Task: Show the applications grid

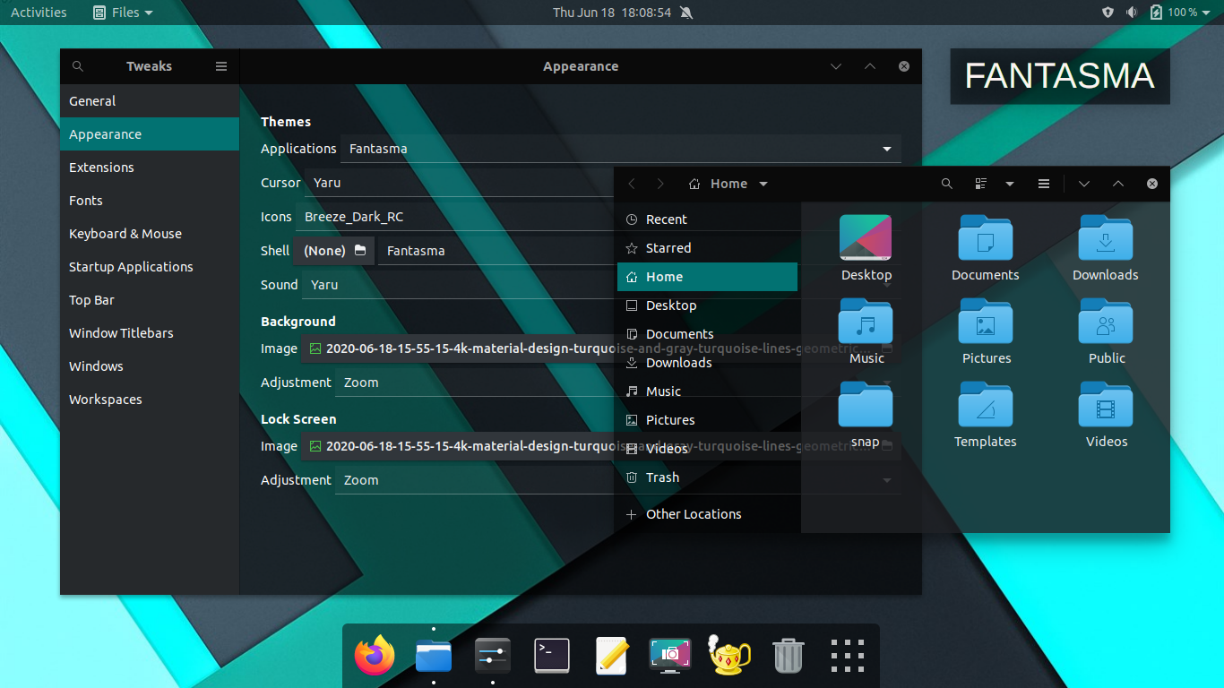Action: pos(847,656)
